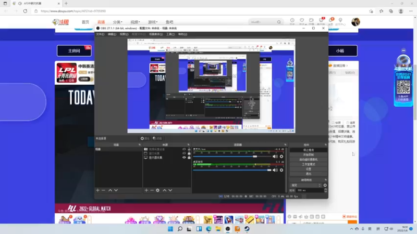
Task: Remove the selected source with the minus icon
Action: point(152,190)
